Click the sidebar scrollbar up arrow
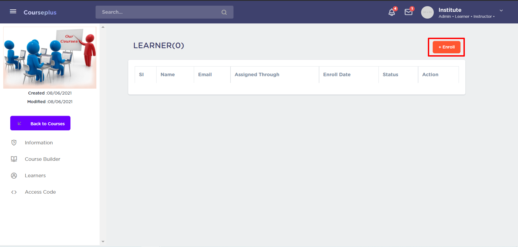Image resolution: width=518 pixels, height=247 pixels. coord(103,27)
